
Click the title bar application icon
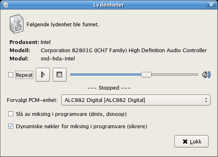[x=6, y=5]
